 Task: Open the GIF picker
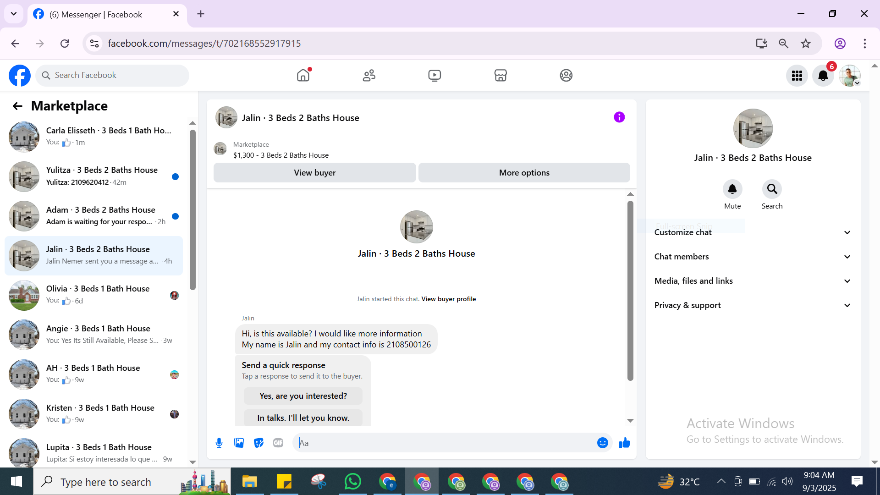[278, 443]
